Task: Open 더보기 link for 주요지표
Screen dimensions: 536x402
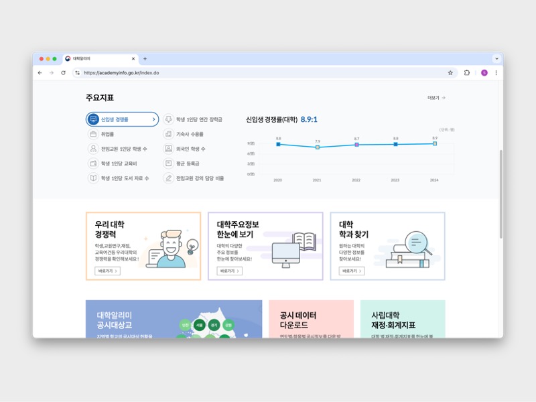Action: (x=436, y=98)
